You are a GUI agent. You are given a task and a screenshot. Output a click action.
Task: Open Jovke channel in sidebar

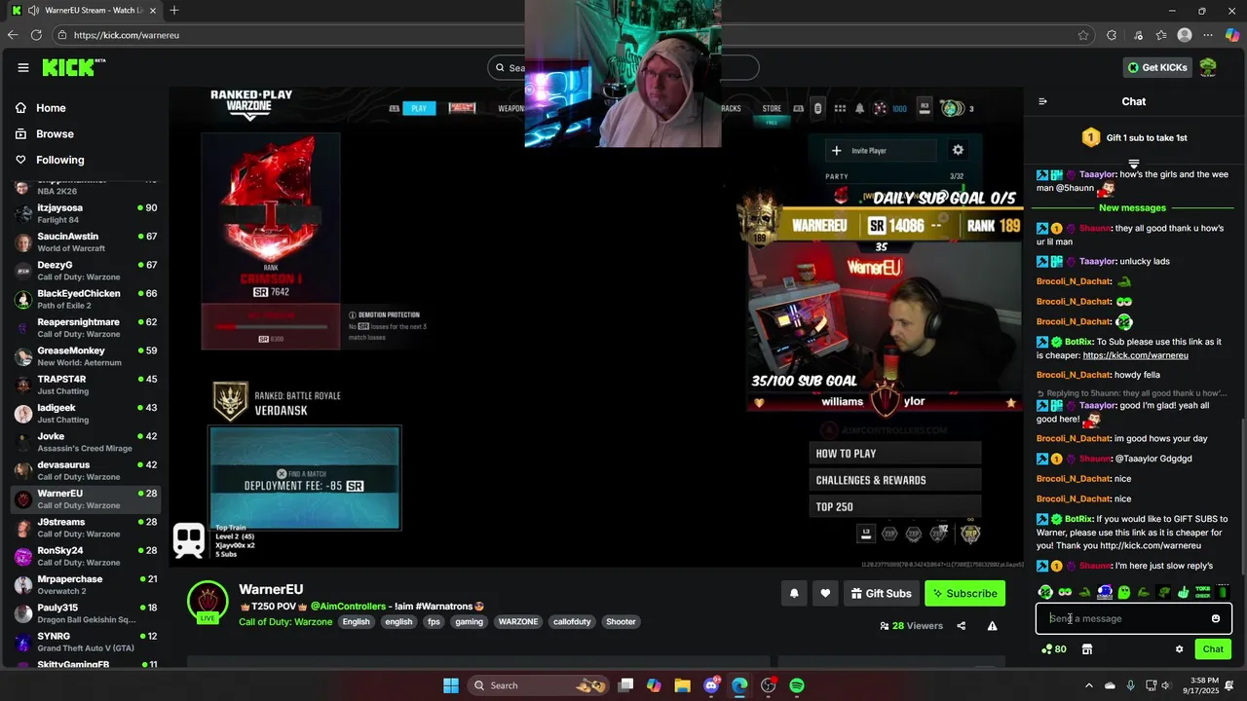point(86,442)
